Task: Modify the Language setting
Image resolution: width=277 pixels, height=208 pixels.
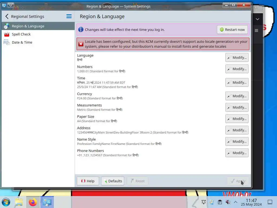Action: [x=237, y=57]
